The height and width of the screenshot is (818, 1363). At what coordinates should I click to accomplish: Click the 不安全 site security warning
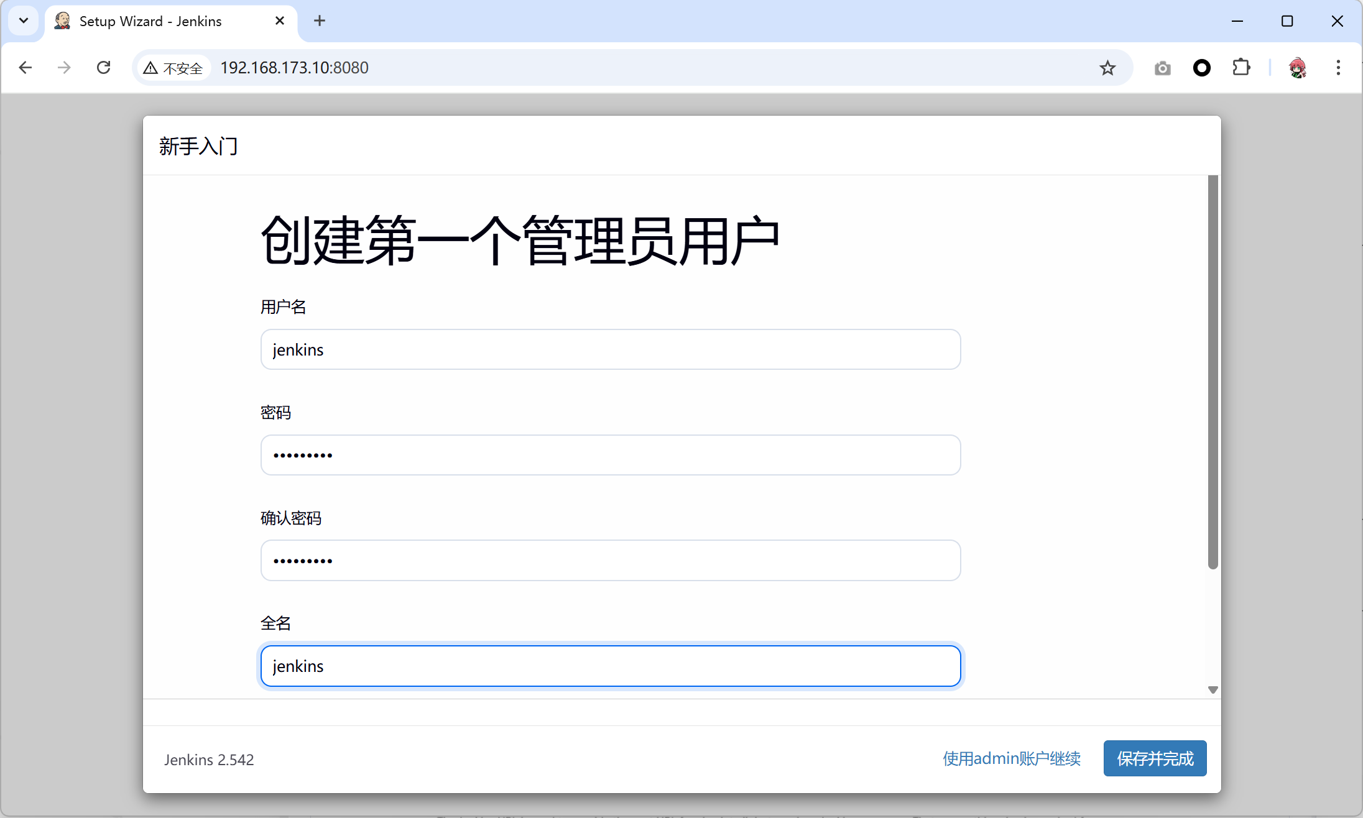173,68
